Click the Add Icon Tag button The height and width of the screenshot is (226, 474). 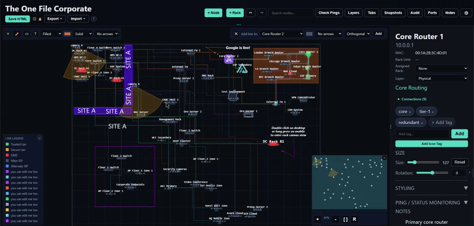tap(431, 144)
